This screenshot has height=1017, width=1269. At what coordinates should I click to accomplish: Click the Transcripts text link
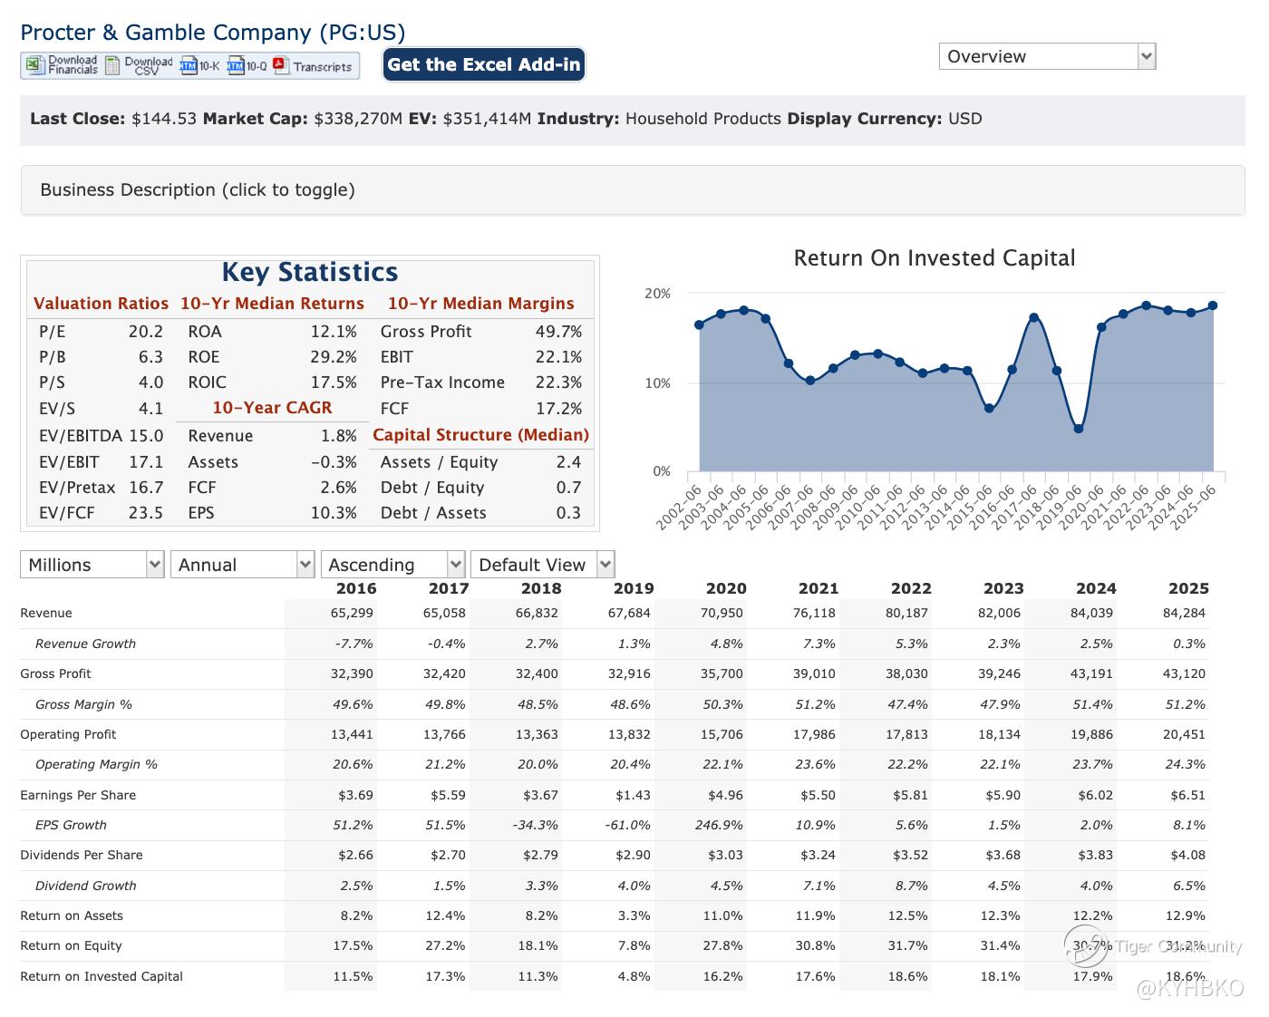(x=323, y=66)
